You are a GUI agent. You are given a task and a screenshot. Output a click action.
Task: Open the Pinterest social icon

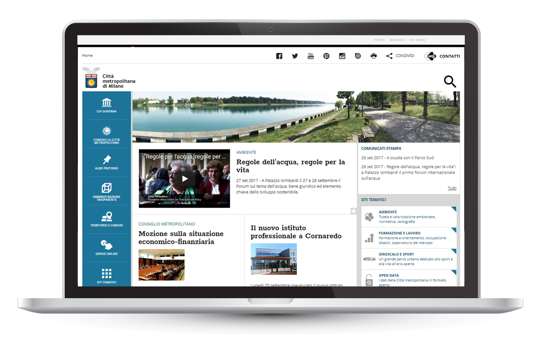click(x=326, y=56)
